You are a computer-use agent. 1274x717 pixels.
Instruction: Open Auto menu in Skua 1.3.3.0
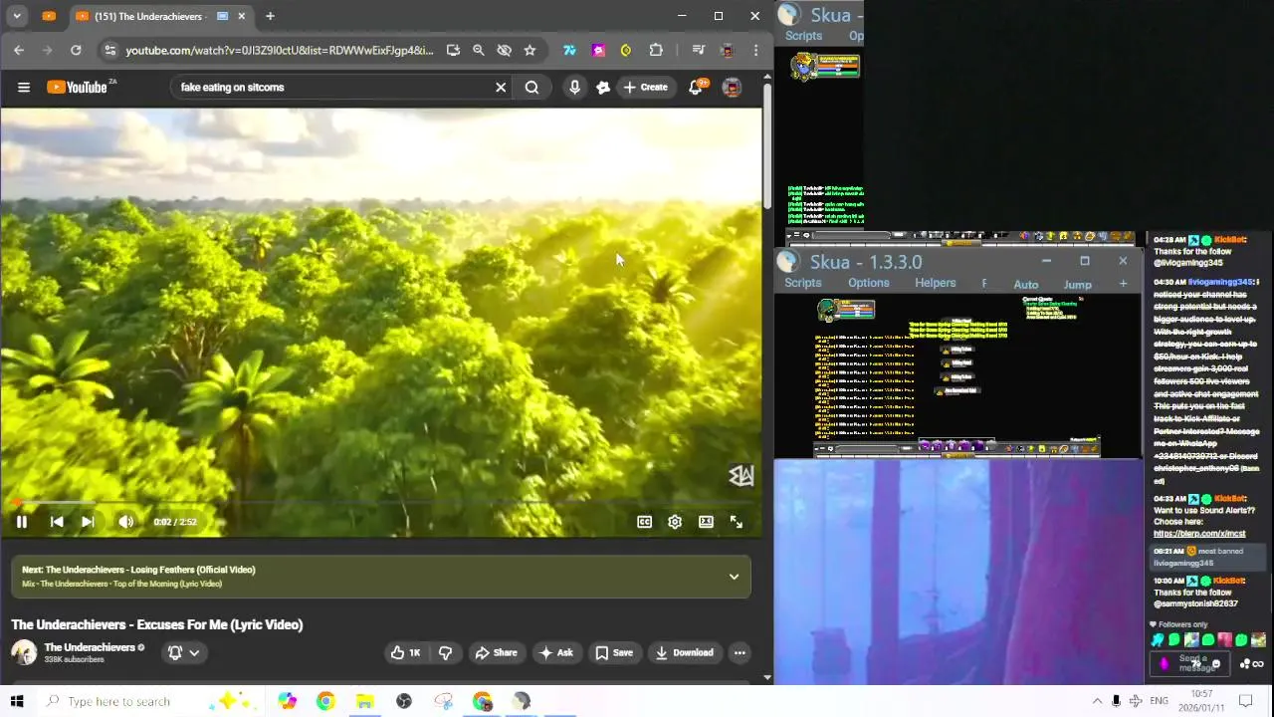click(x=1026, y=285)
